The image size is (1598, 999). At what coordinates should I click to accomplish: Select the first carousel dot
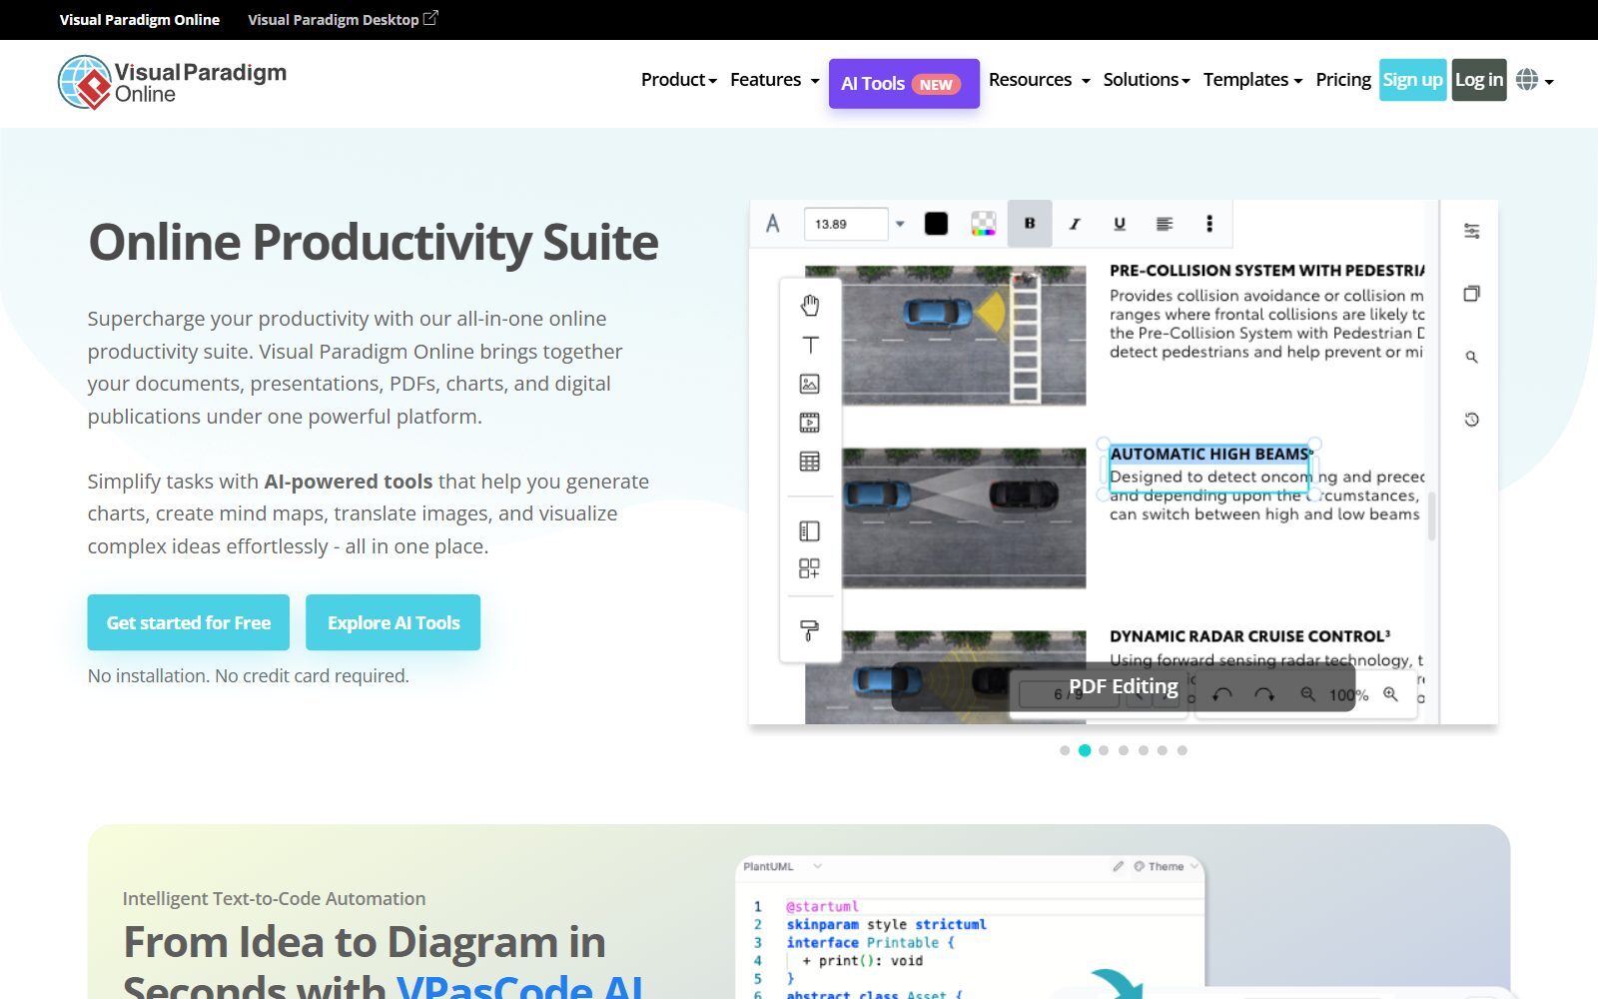pos(1065,750)
